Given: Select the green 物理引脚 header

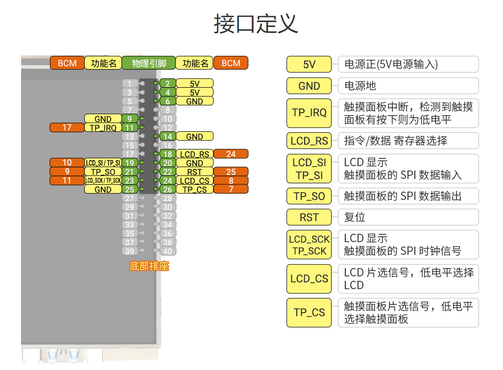Looking at the screenshot, I should (x=149, y=63).
